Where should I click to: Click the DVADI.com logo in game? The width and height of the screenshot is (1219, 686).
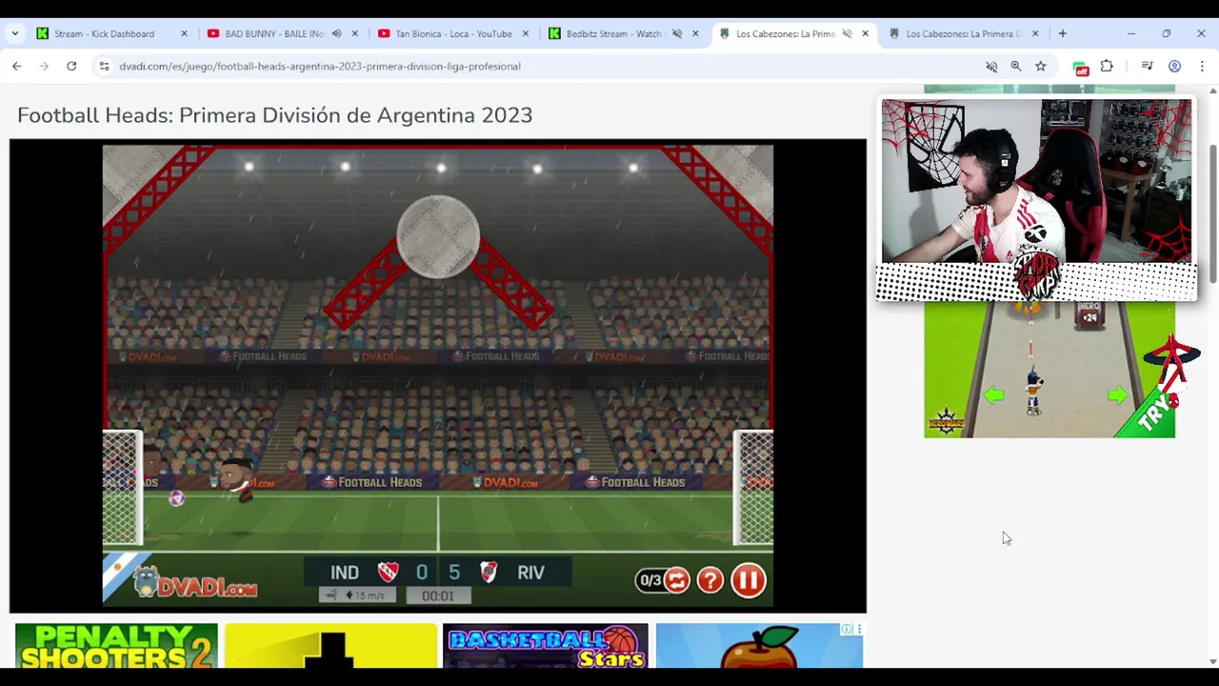[x=195, y=583]
